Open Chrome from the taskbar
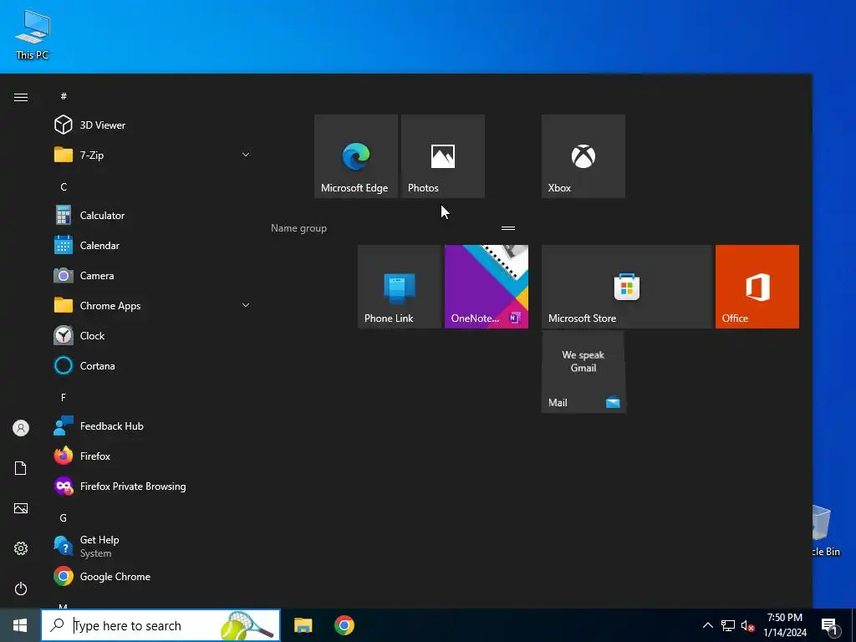This screenshot has height=642, width=856. coord(344,625)
